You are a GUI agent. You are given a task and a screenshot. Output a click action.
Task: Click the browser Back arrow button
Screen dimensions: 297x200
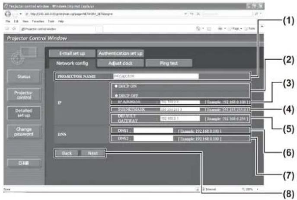click(x=8, y=14)
